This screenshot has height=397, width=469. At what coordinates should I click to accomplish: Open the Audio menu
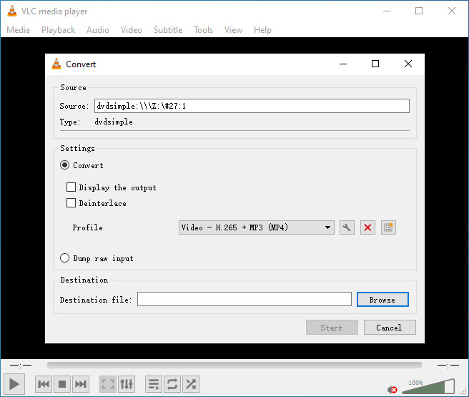(x=98, y=30)
